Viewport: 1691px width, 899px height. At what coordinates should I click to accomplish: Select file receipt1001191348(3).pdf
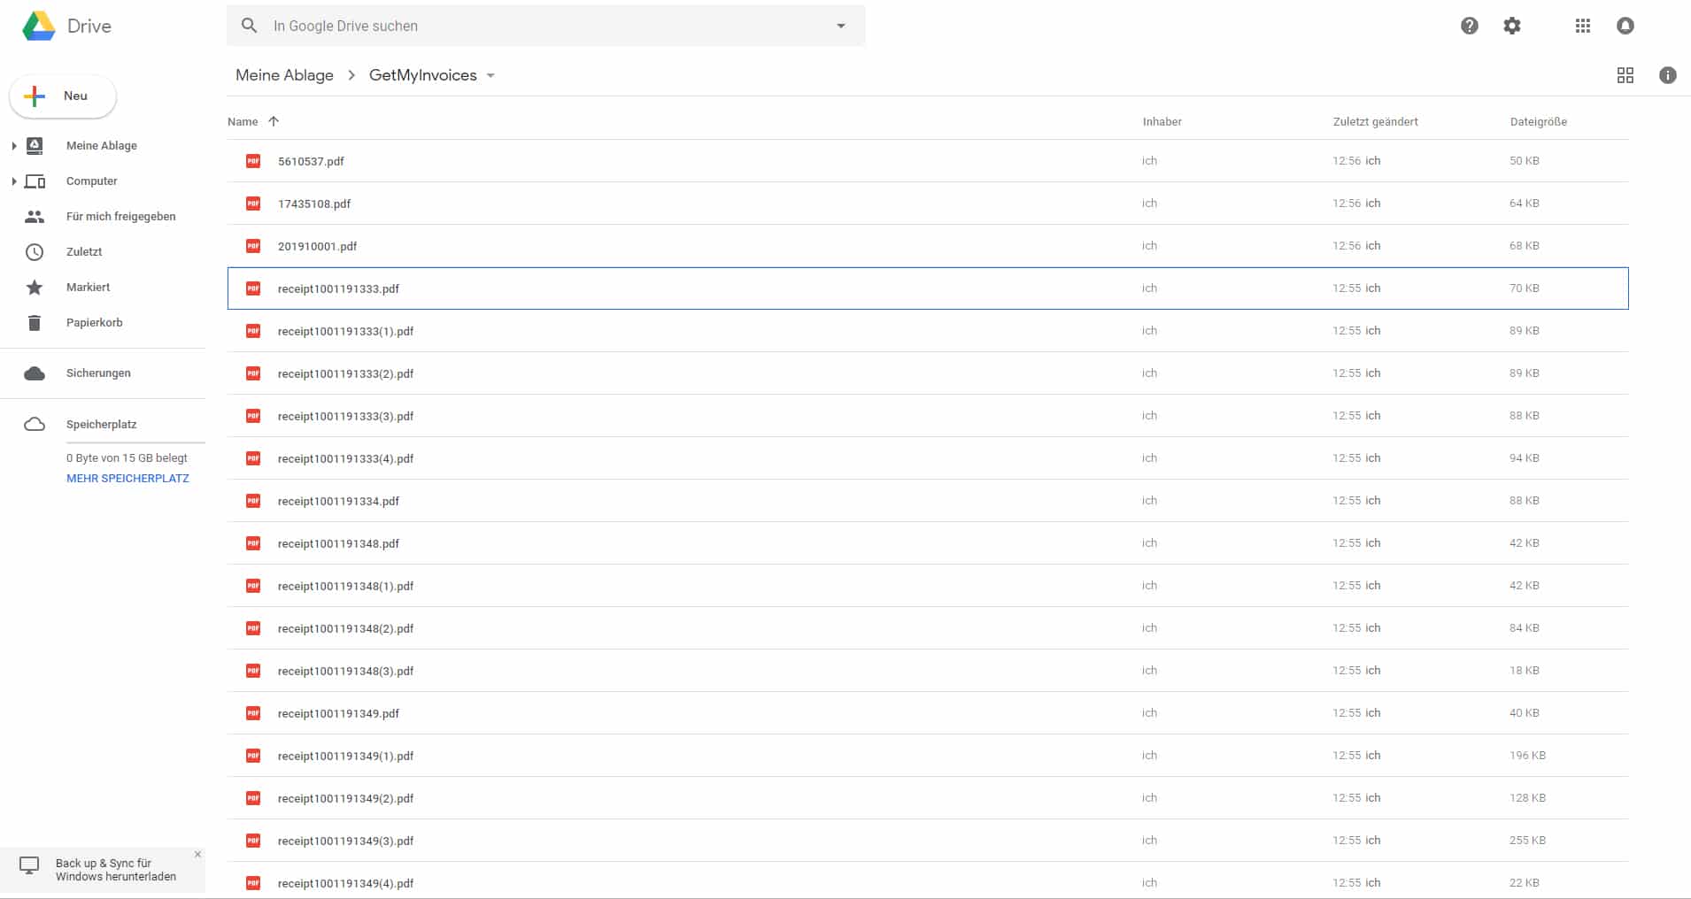928,671
